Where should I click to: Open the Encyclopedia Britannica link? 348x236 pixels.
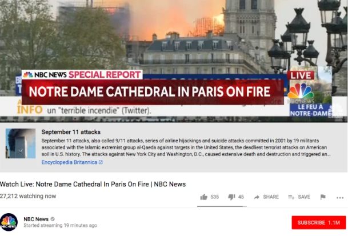pyautogui.click(x=69, y=162)
